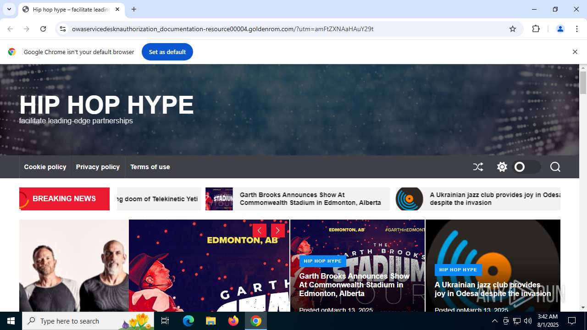The image size is (587, 330).
Task: Launch Firefox from taskbar
Action: pos(233,321)
